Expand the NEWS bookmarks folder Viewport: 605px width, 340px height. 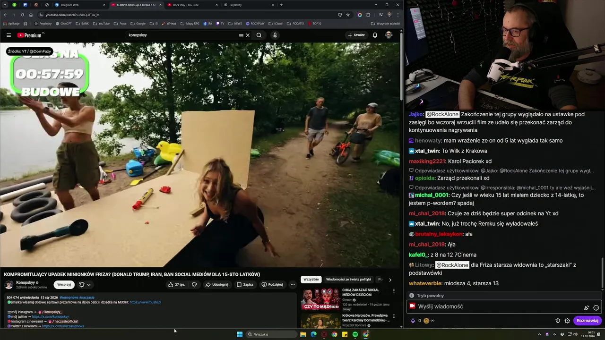(235, 23)
